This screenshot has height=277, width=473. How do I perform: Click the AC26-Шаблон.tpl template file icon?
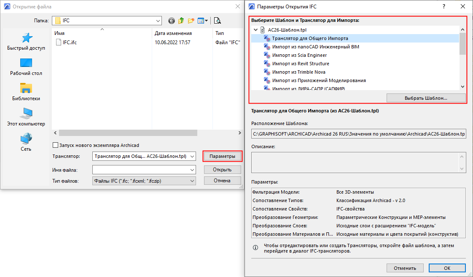[263, 30]
